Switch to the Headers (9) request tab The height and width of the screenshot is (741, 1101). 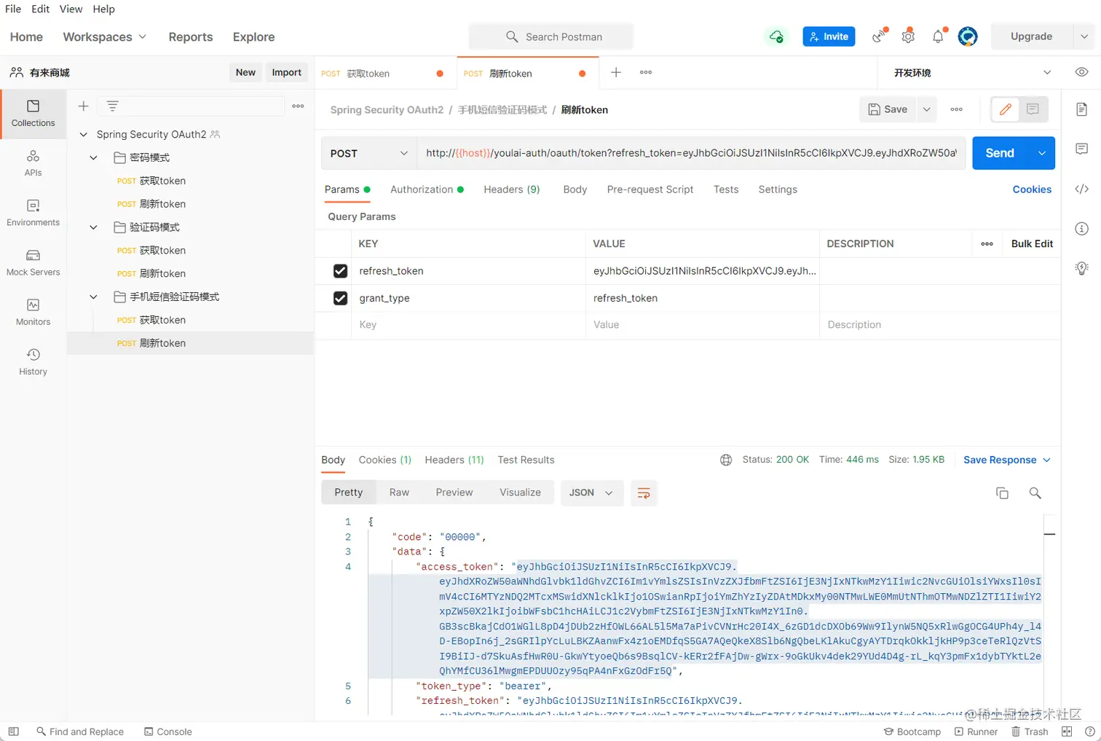click(512, 189)
